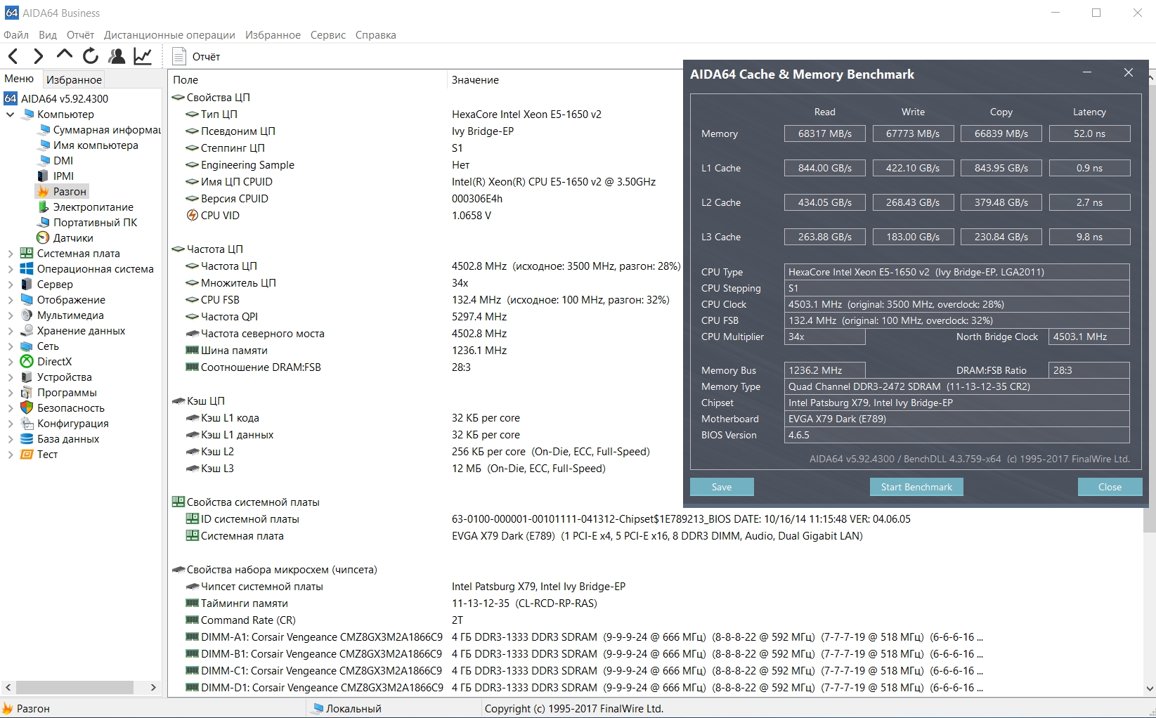This screenshot has width=1156, height=718.
Task: Click Start Benchmark button
Action: point(916,487)
